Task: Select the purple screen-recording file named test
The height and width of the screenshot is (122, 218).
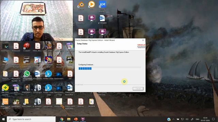Action: pos(92,33)
